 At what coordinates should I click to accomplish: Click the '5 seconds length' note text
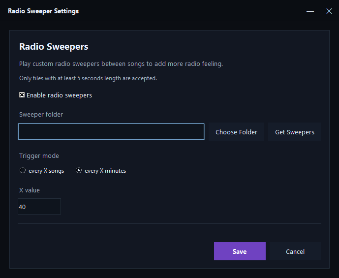pyautogui.click(x=88, y=78)
